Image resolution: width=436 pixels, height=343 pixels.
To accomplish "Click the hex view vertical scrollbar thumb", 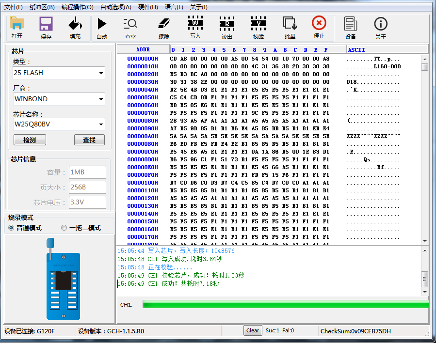I will [x=424, y=67].
